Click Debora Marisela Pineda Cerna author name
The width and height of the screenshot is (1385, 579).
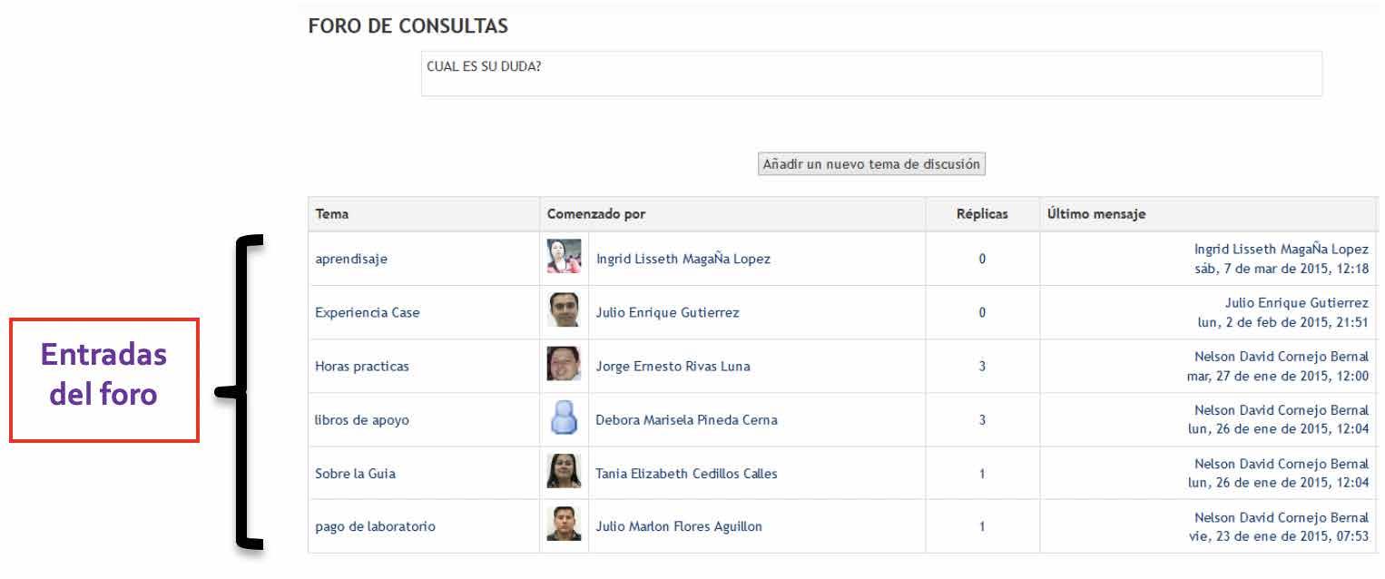(x=686, y=420)
